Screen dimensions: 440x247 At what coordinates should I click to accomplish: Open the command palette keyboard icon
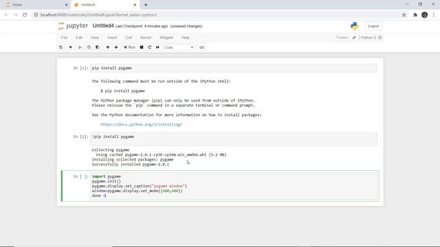(x=201, y=47)
